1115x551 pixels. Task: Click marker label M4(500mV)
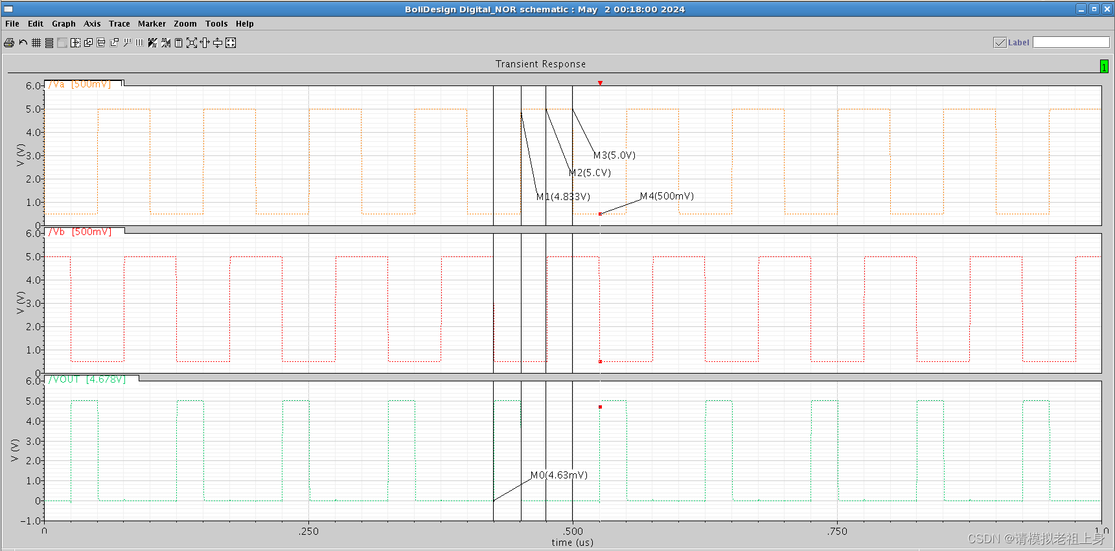(x=667, y=196)
